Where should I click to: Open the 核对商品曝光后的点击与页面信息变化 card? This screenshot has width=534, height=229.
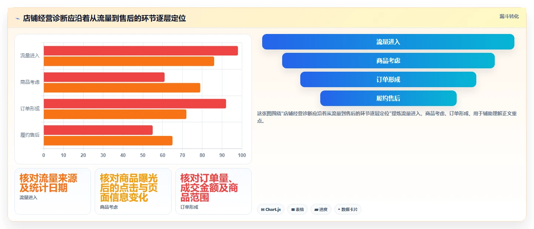133,191
